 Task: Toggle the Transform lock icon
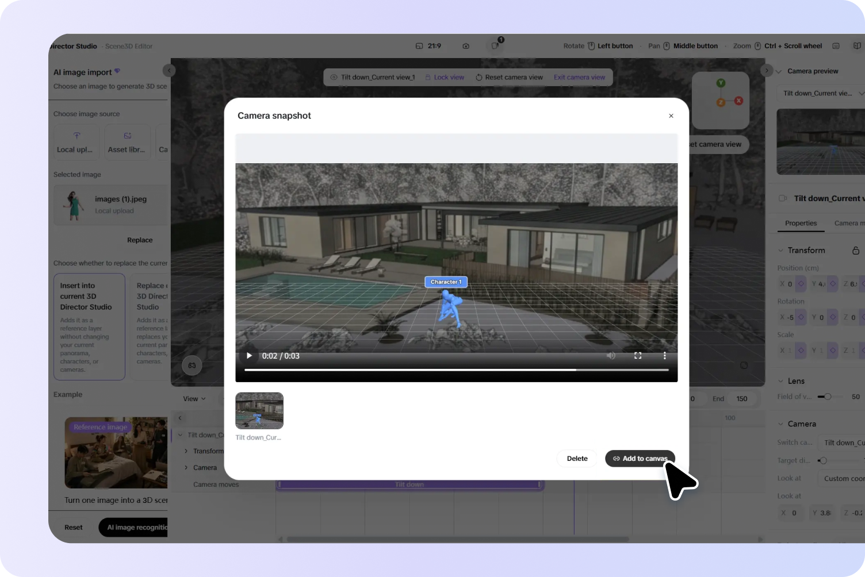click(856, 251)
